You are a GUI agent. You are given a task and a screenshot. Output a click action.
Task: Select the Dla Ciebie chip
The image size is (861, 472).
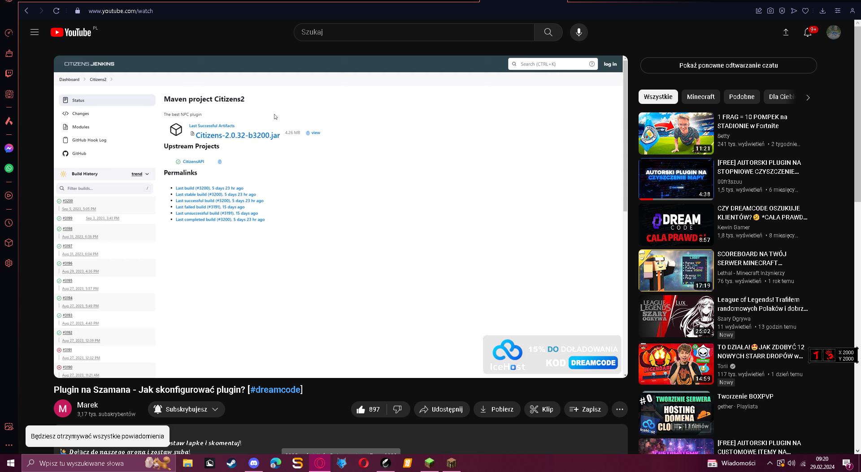781,97
